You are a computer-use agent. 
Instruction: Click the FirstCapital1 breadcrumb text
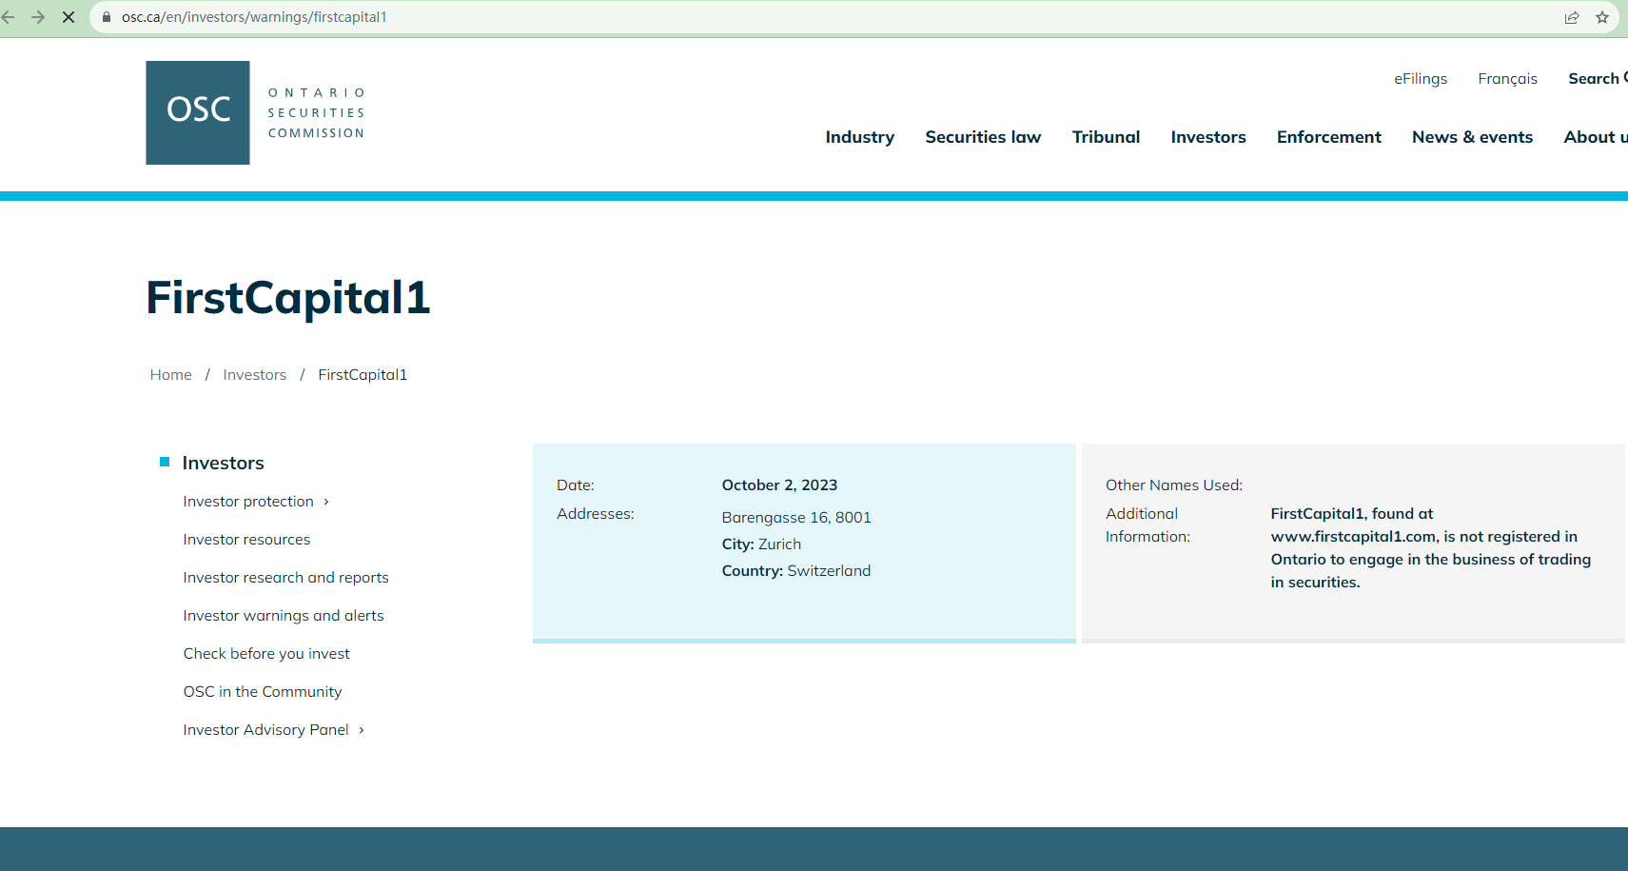pyautogui.click(x=363, y=375)
